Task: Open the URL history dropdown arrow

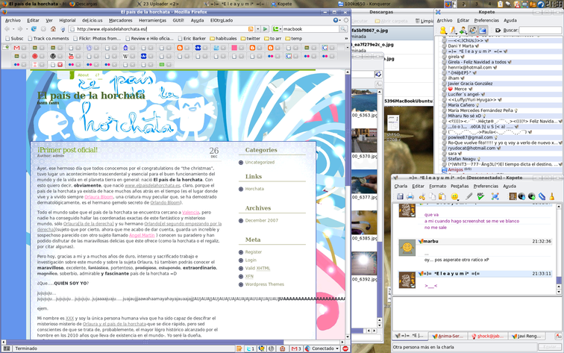Action: [258, 29]
